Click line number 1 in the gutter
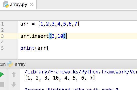The height and width of the screenshot is (90, 137). tap(2, 24)
